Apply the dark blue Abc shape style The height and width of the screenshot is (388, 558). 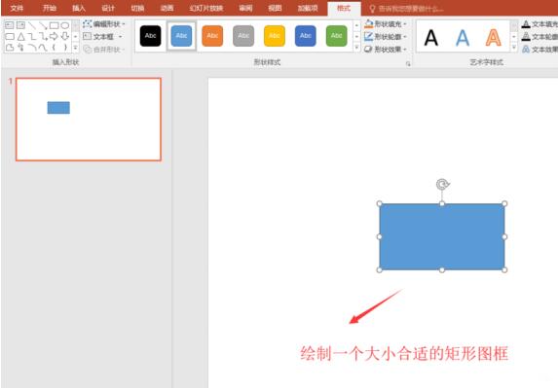click(306, 36)
